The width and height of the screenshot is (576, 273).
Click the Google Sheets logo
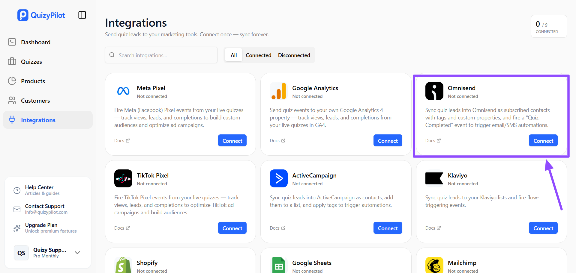click(279, 265)
